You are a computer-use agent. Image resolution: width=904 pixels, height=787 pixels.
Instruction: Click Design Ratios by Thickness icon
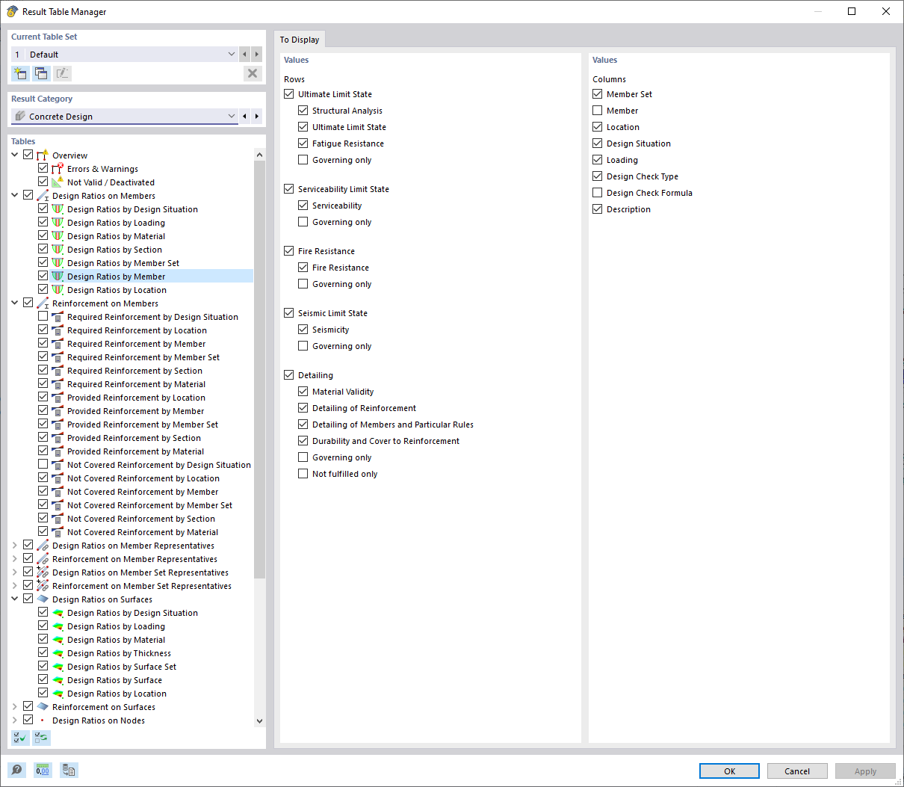point(58,653)
